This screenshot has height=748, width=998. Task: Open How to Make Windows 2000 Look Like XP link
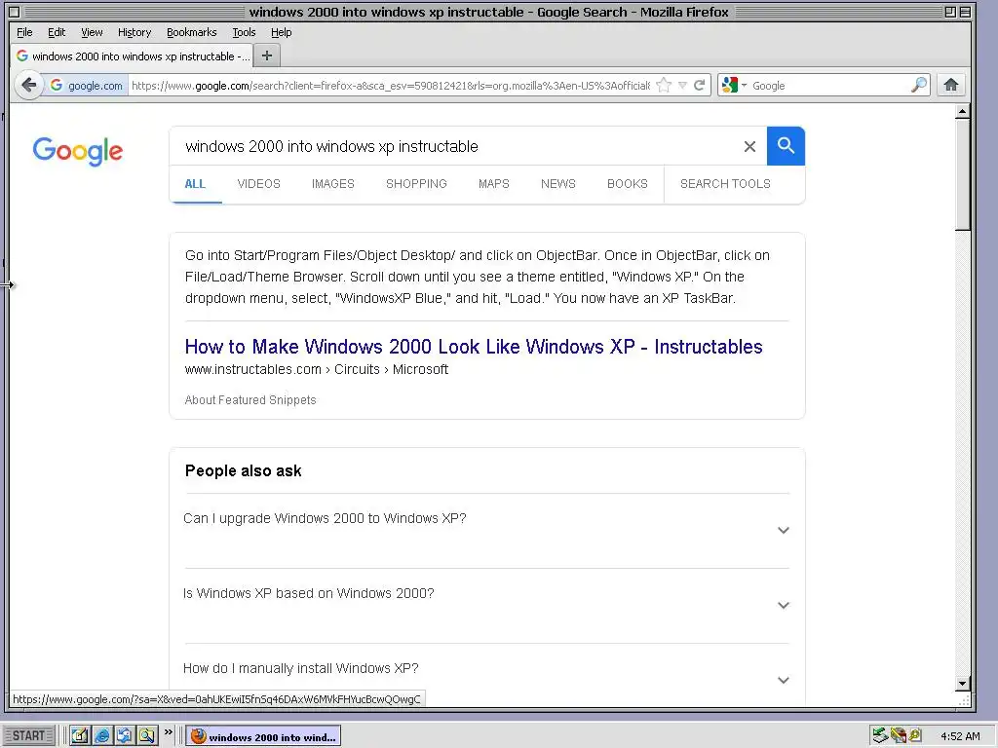(474, 347)
